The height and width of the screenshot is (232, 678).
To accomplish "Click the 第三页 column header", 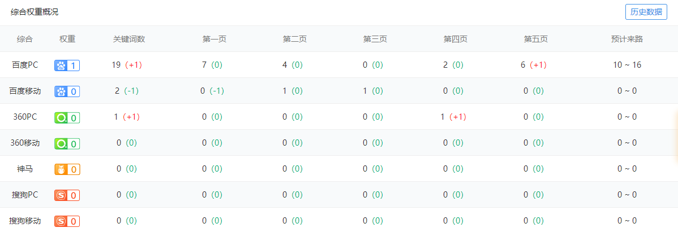I will coord(375,39).
